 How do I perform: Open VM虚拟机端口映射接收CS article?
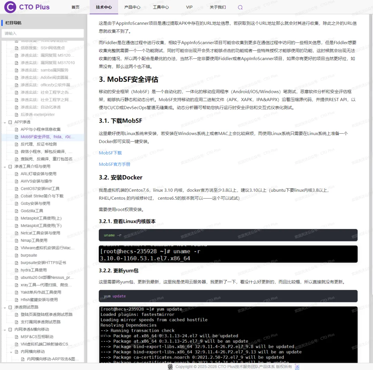click(x=46, y=344)
